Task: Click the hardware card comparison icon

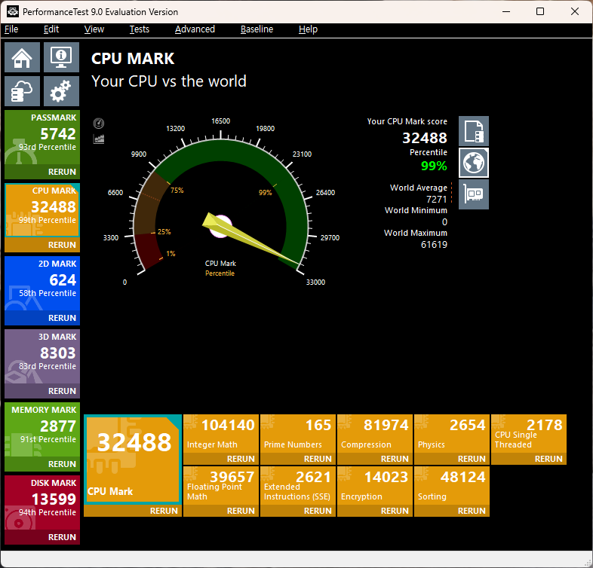Action: pos(474,194)
